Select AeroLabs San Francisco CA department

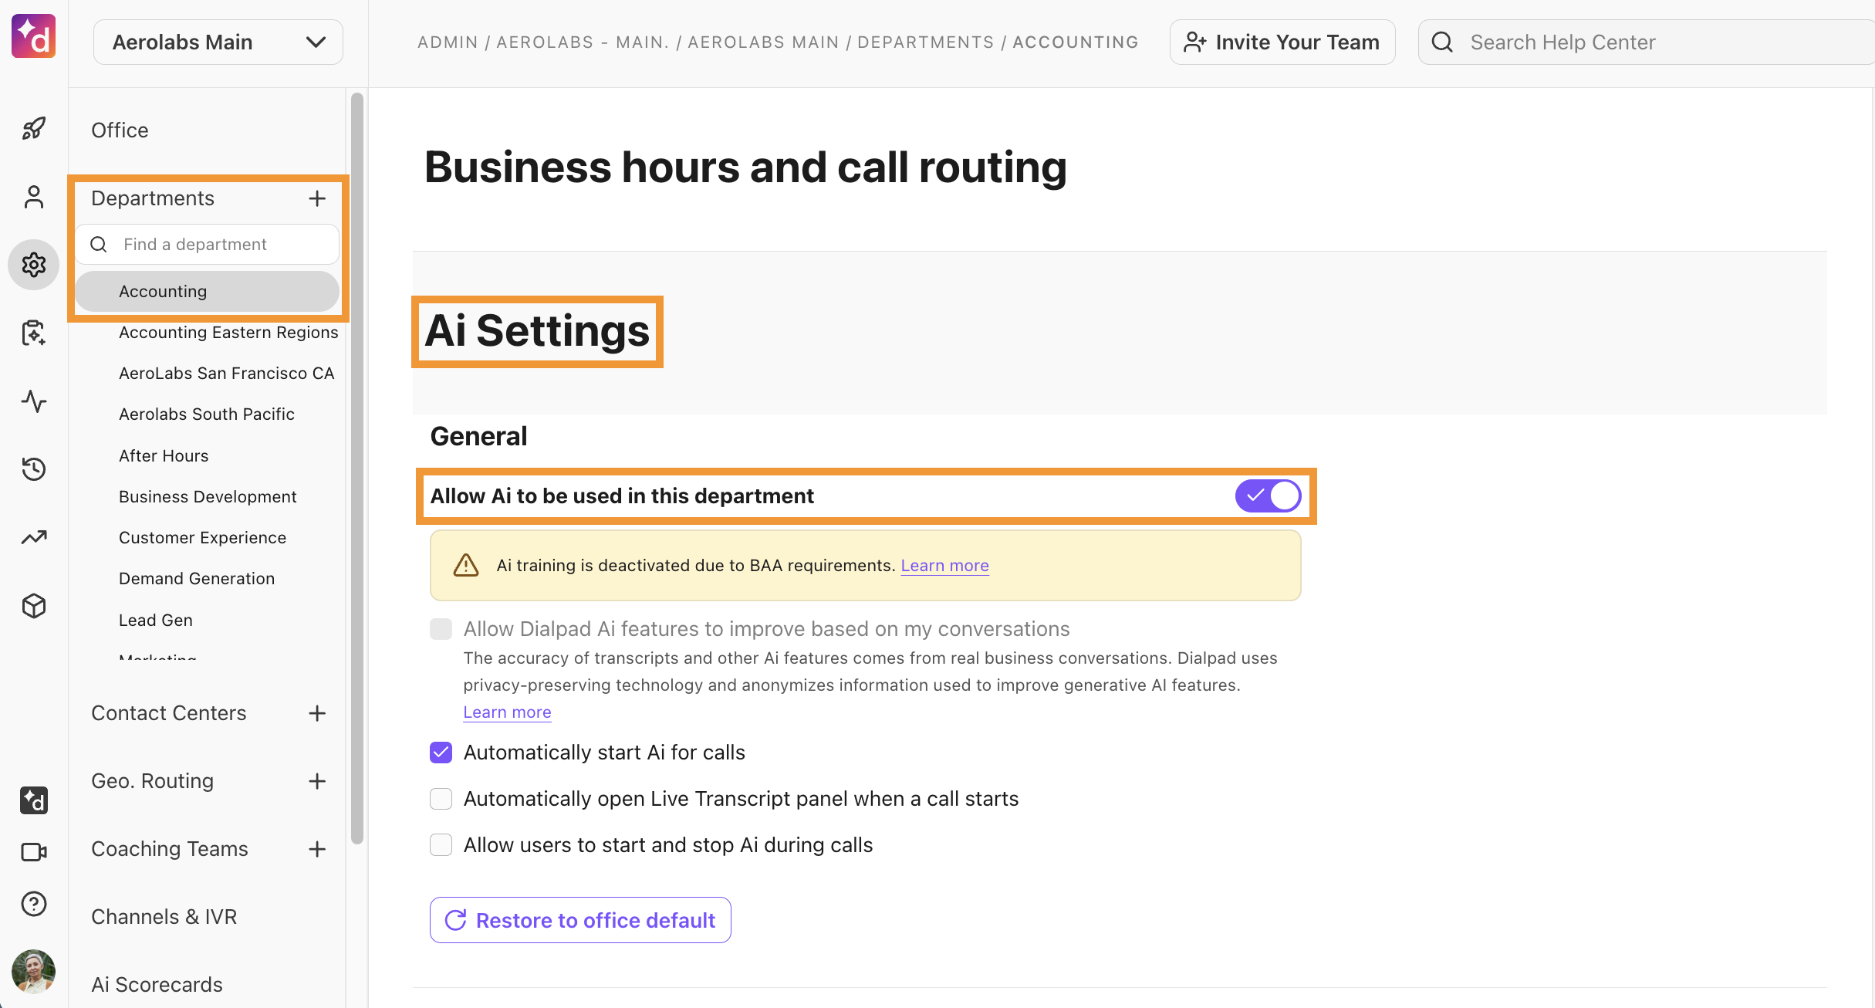tap(226, 373)
